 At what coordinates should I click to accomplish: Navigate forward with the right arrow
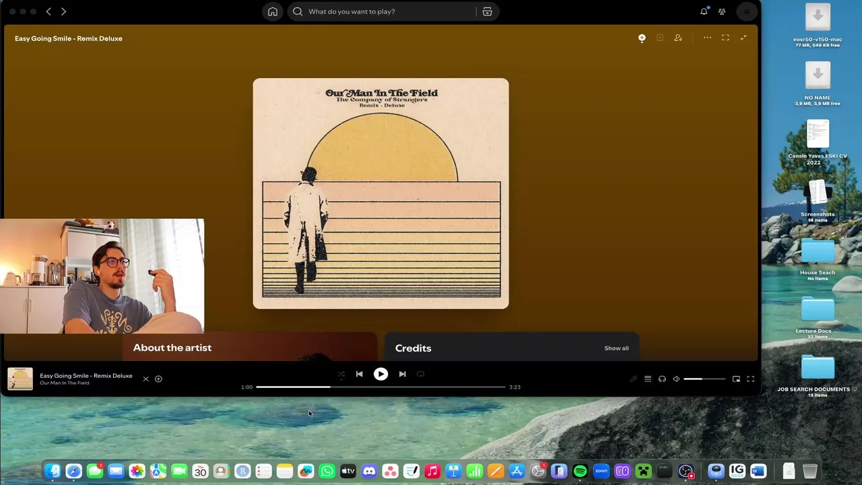pos(63,11)
